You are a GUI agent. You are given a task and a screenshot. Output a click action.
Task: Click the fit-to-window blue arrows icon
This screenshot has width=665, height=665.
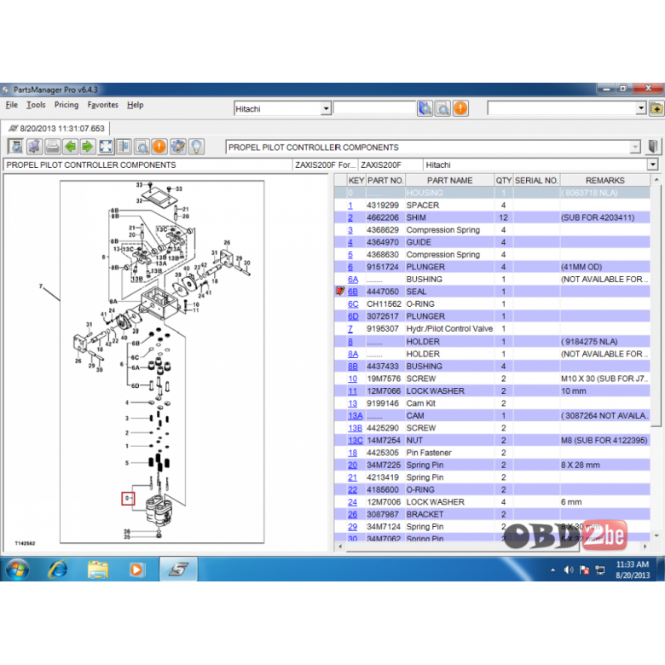pyautogui.click(x=106, y=147)
